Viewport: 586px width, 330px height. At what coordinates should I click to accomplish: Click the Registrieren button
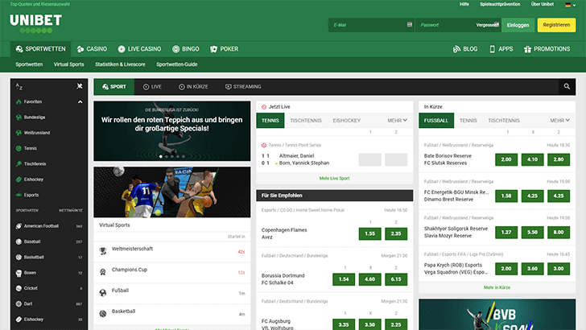pos(556,25)
